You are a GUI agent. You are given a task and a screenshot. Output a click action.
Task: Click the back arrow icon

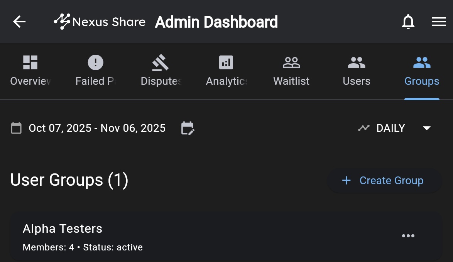19,22
